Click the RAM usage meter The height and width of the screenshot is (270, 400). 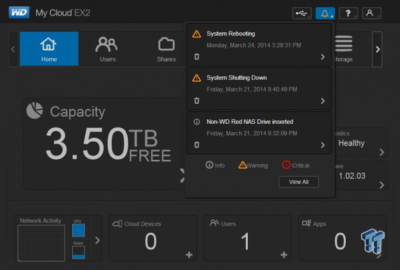79,253
